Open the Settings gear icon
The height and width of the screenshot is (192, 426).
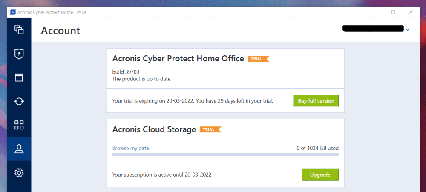19,173
